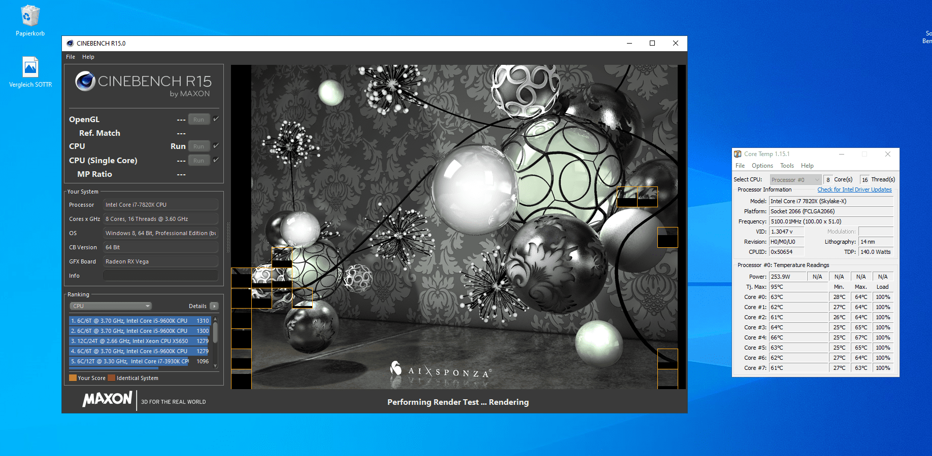The image size is (932, 456).
Task: Minimize the Core Temp window
Action: coord(842,154)
